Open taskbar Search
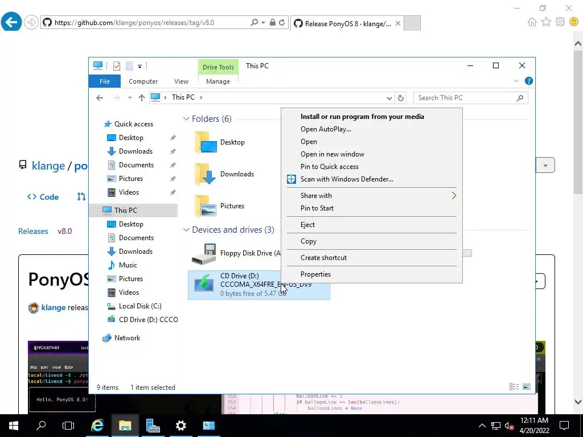This screenshot has height=437, width=583. point(41,426)
